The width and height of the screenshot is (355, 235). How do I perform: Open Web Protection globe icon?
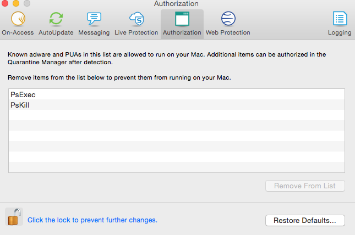point(228,19)
